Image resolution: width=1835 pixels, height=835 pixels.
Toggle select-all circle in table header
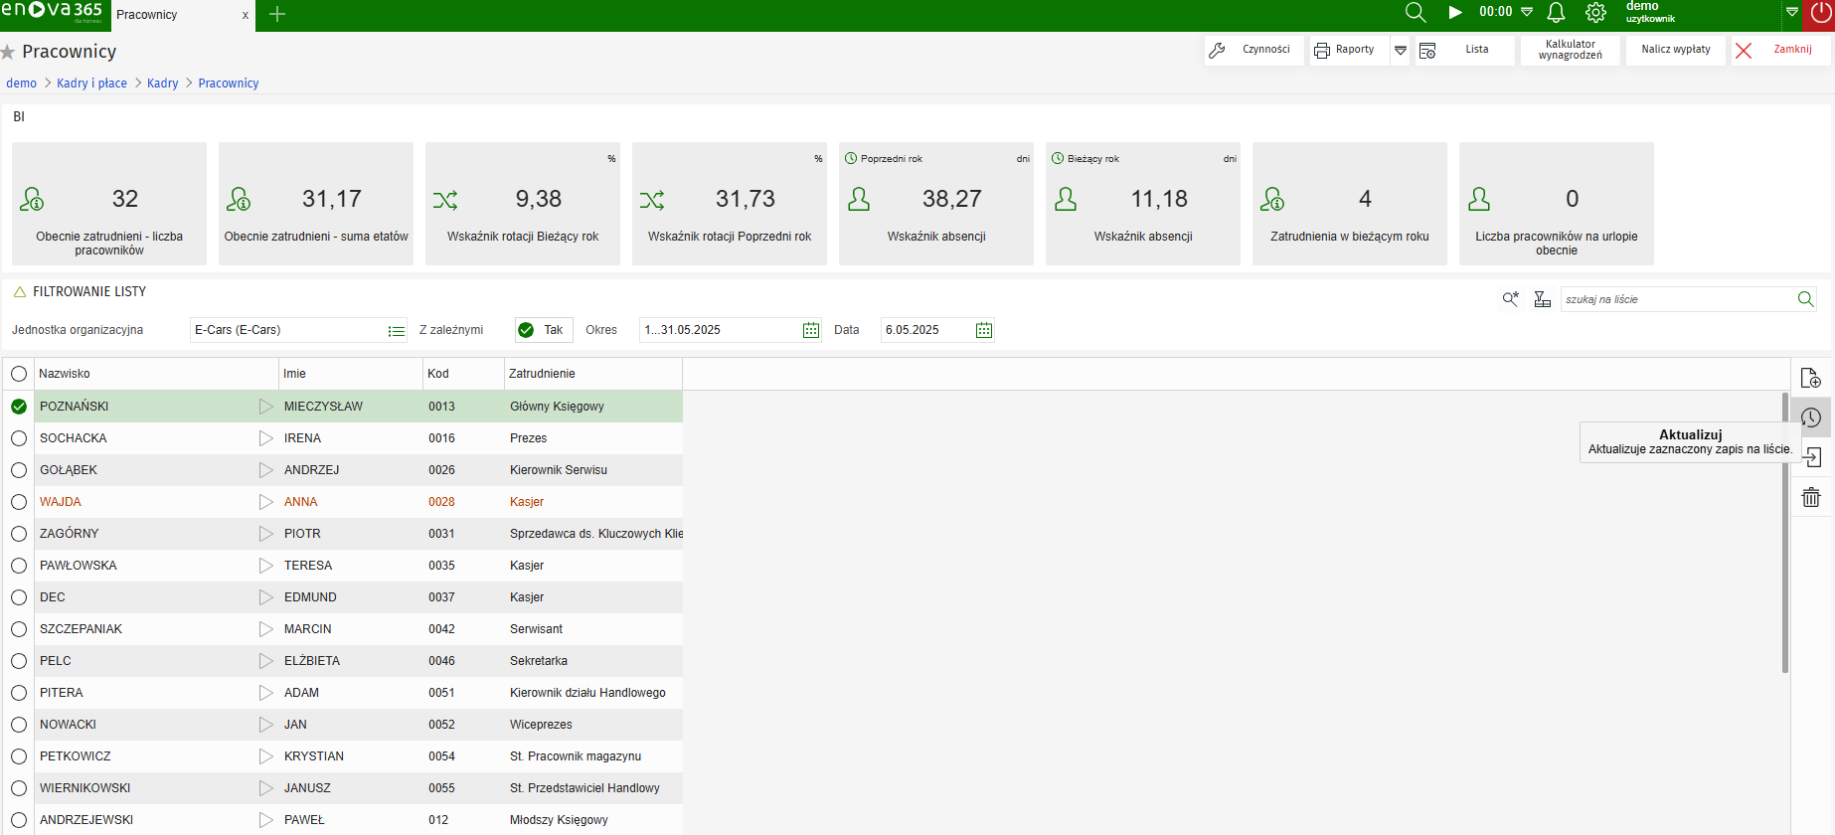coord(19,374)
